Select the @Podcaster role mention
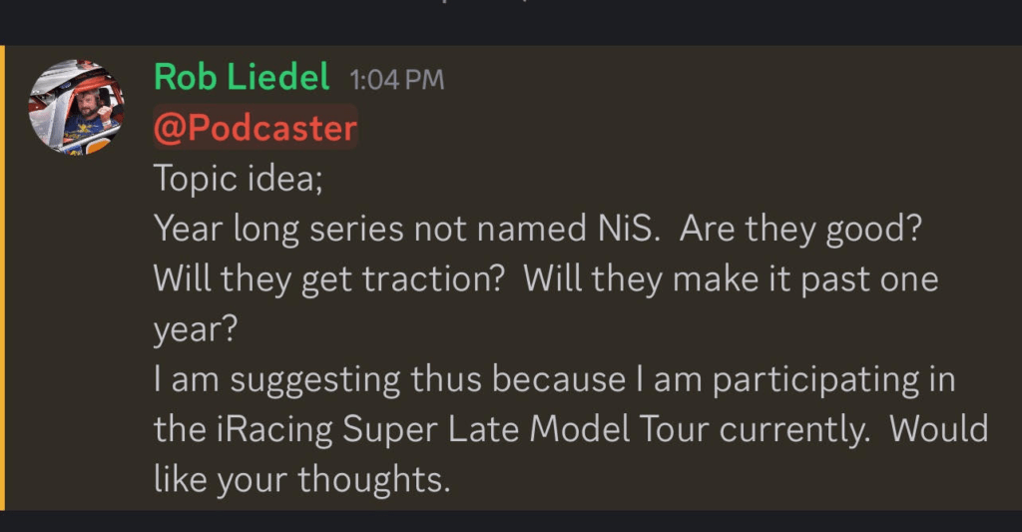This screenshot has width=1022, height=532. [255, 127]
